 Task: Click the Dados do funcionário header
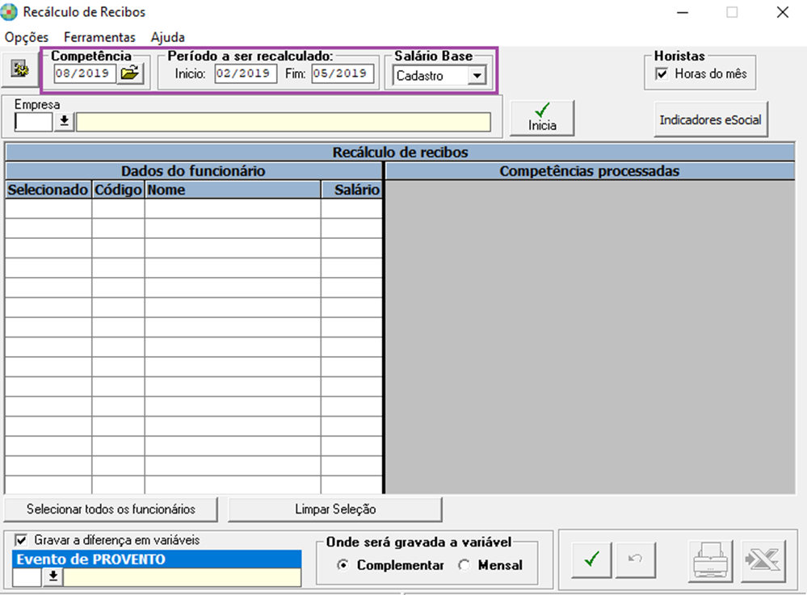pos(194,171)
